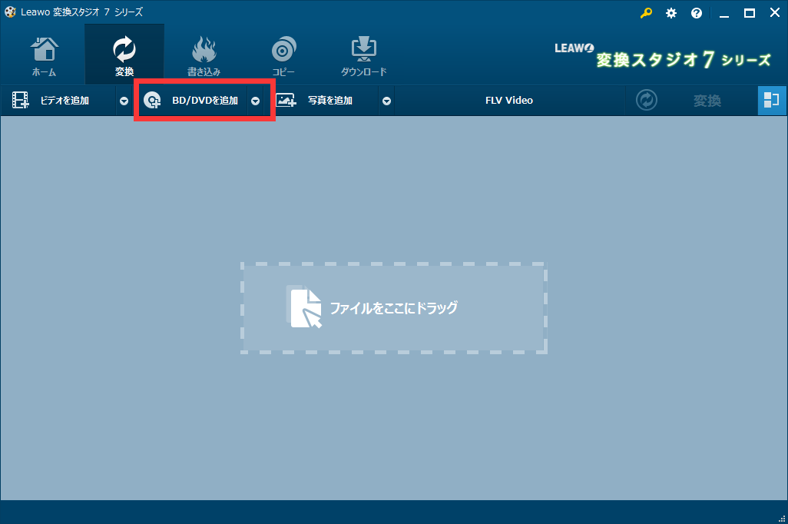Click the film strip add-video icon
The image size is (788, 524).
pyautogui.click(x=20, y=101)
